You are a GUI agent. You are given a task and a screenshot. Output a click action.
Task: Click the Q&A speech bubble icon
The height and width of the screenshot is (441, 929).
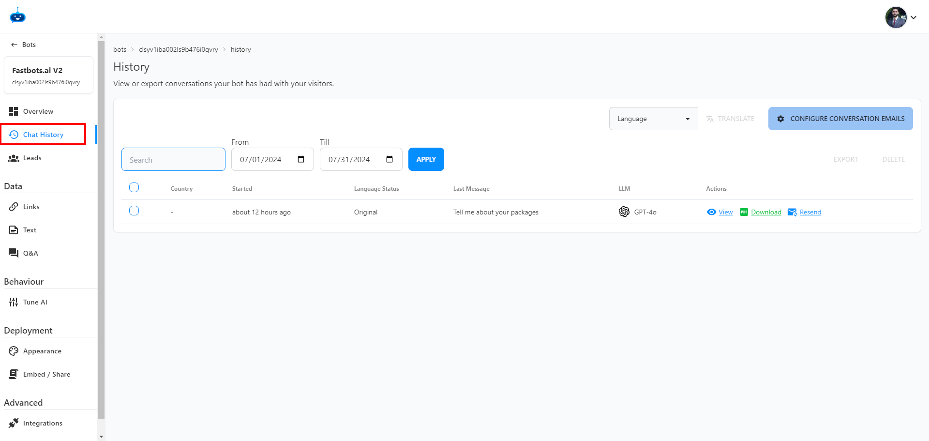[x=14, y=253]
